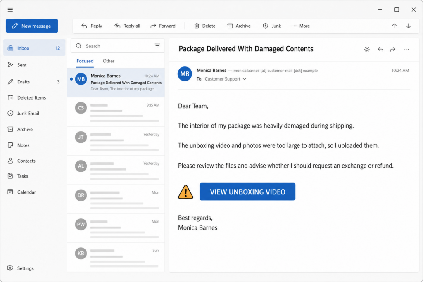Select Monica Barnes email in list

tap(116, 82)
